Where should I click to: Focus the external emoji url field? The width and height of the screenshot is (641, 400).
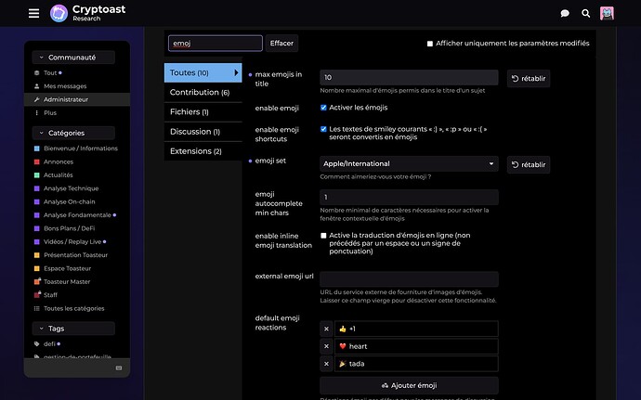pos(409,279)
